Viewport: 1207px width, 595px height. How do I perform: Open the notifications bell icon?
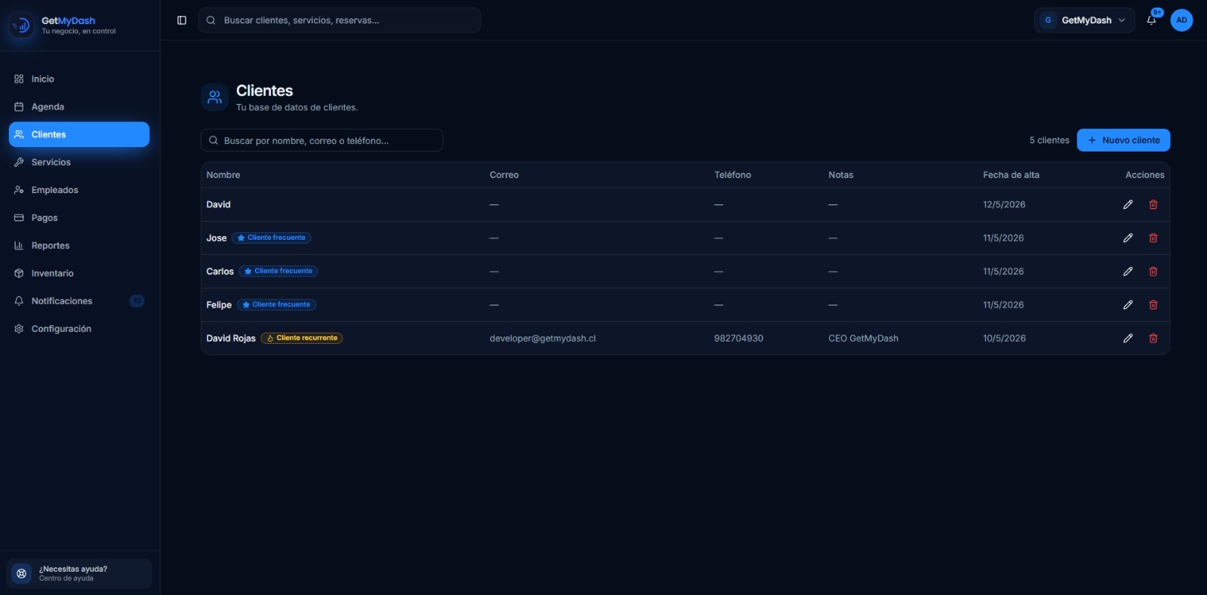(x=1151, y=20)
